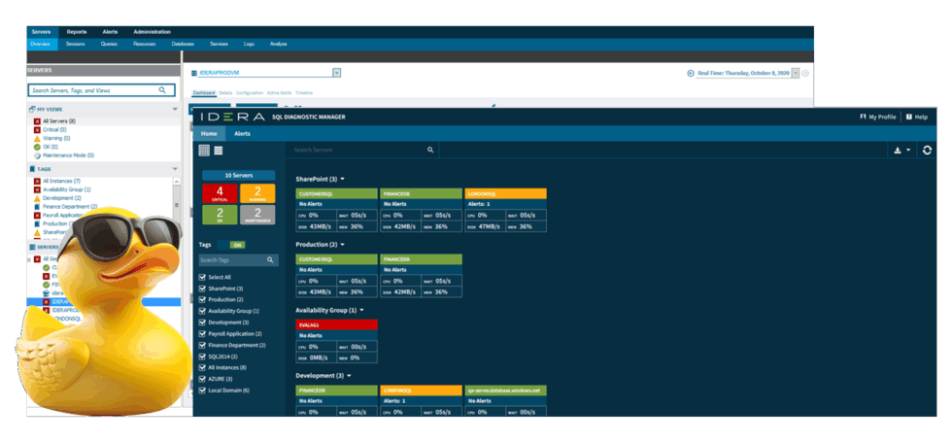Open the Help icon link
The width and height of the screenshot is (952, 442).
click(916, 117)
